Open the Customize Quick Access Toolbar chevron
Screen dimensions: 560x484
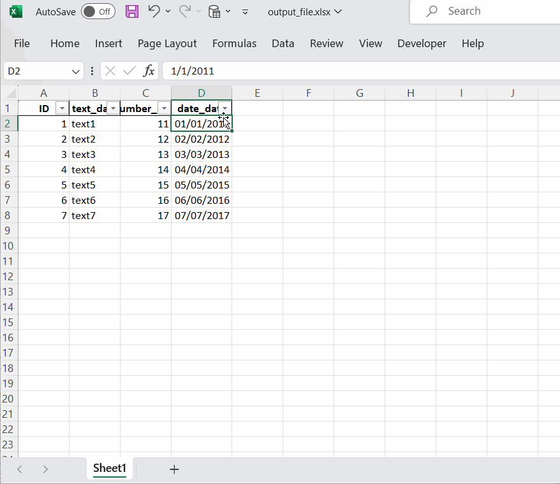coord(245,11)
